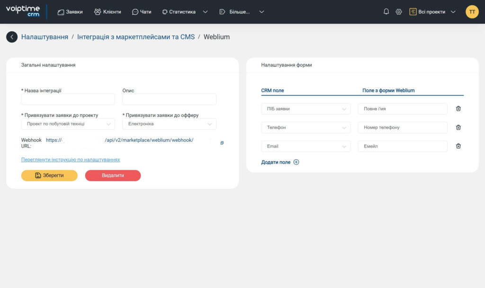Viewport: 485px width, 288px height.
Task: Open Інтеграція з маркетплейсами та CMS breadcrumb
Action: 136,37
